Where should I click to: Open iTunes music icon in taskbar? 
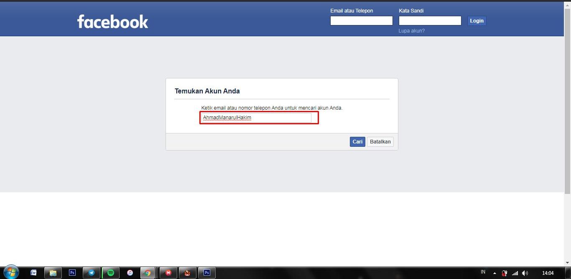tap(130, 273)
